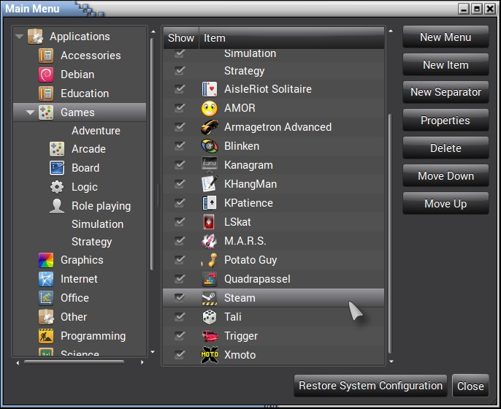Open the Arcade submenu in tree
Screen dimensions: 501x409
pos(88,149)
